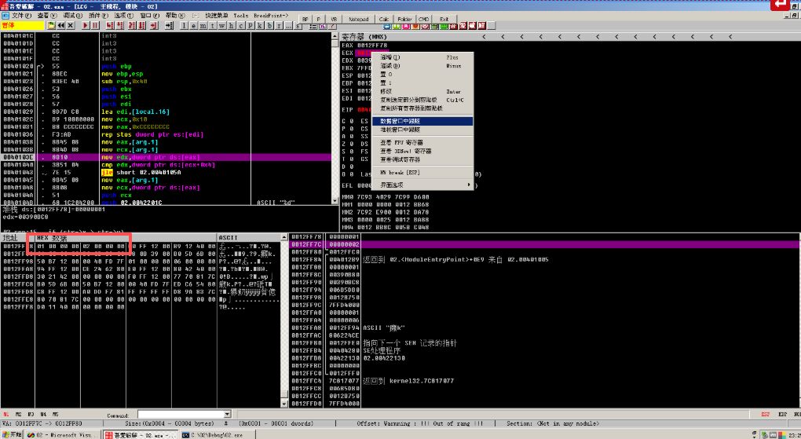Viewport: 801px width, 439px height.
Task: Click the ASCII column header in dump
Action: (x=247, y=238)
